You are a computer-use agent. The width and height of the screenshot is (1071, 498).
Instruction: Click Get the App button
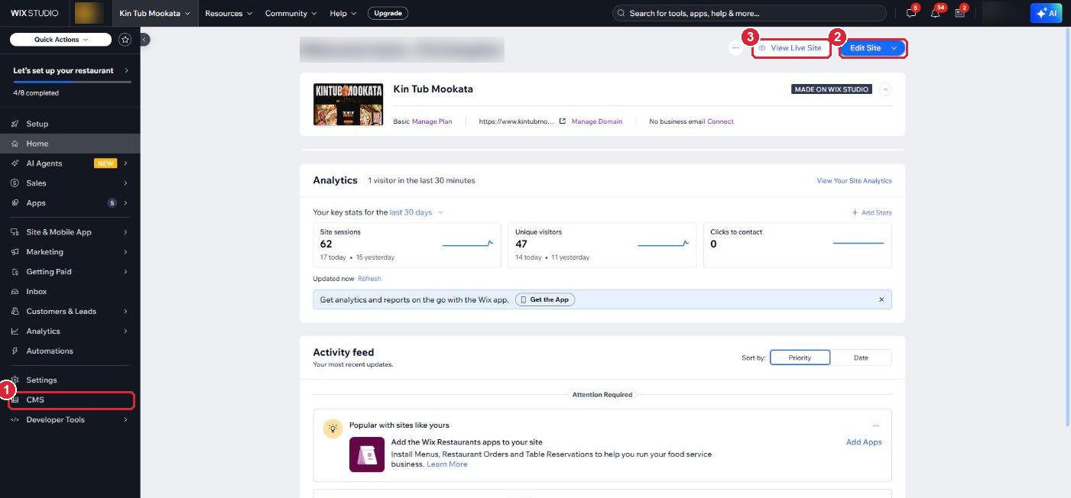tap(545, 299)
